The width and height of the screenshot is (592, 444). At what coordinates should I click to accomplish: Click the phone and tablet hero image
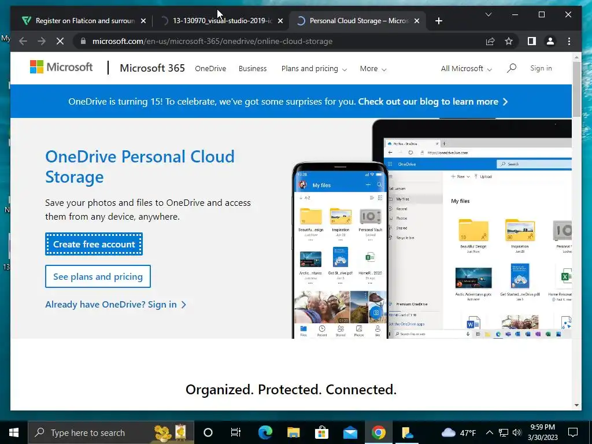pyautogui.click(x=432, y=228)
